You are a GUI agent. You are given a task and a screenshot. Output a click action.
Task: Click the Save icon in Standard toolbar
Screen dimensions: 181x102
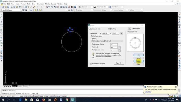[8, 7]
